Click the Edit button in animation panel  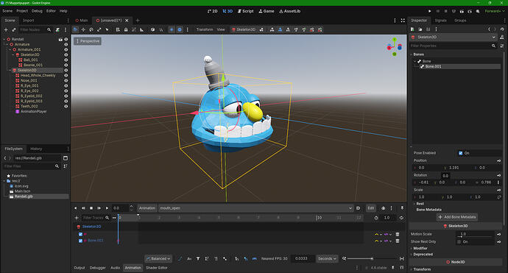(370, 208)
